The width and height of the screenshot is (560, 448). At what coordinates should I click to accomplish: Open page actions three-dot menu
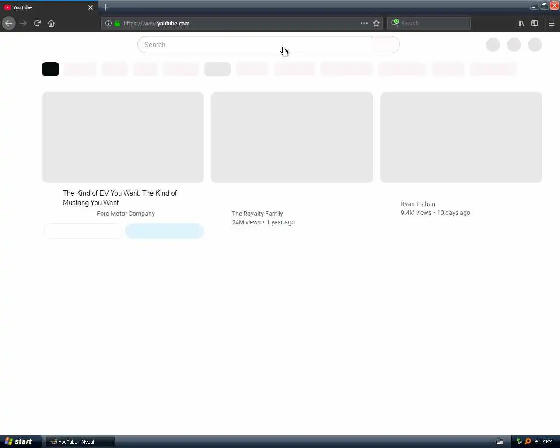click(x=364, y=23)
